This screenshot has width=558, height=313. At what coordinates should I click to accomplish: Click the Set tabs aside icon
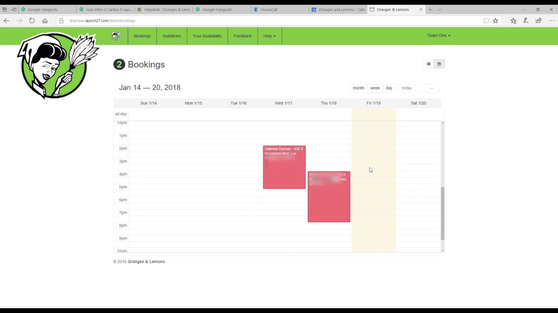pos(14,10)
